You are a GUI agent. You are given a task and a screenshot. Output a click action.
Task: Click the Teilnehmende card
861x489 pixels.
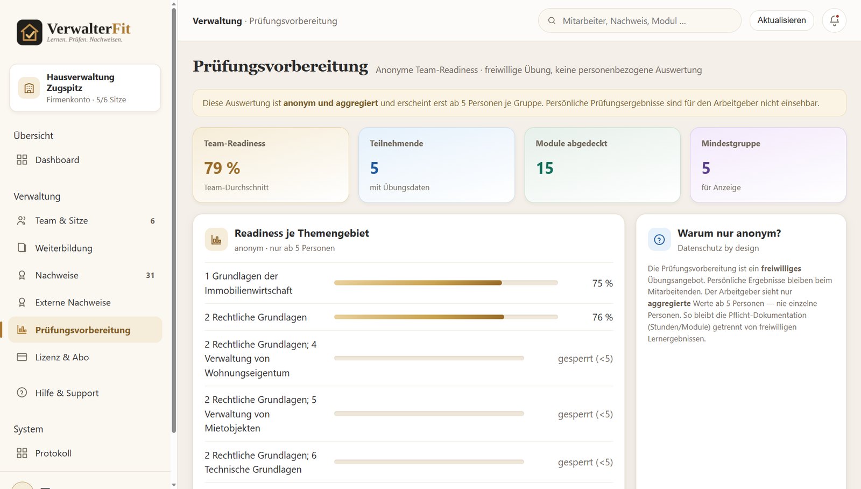[x=436, y=165]
